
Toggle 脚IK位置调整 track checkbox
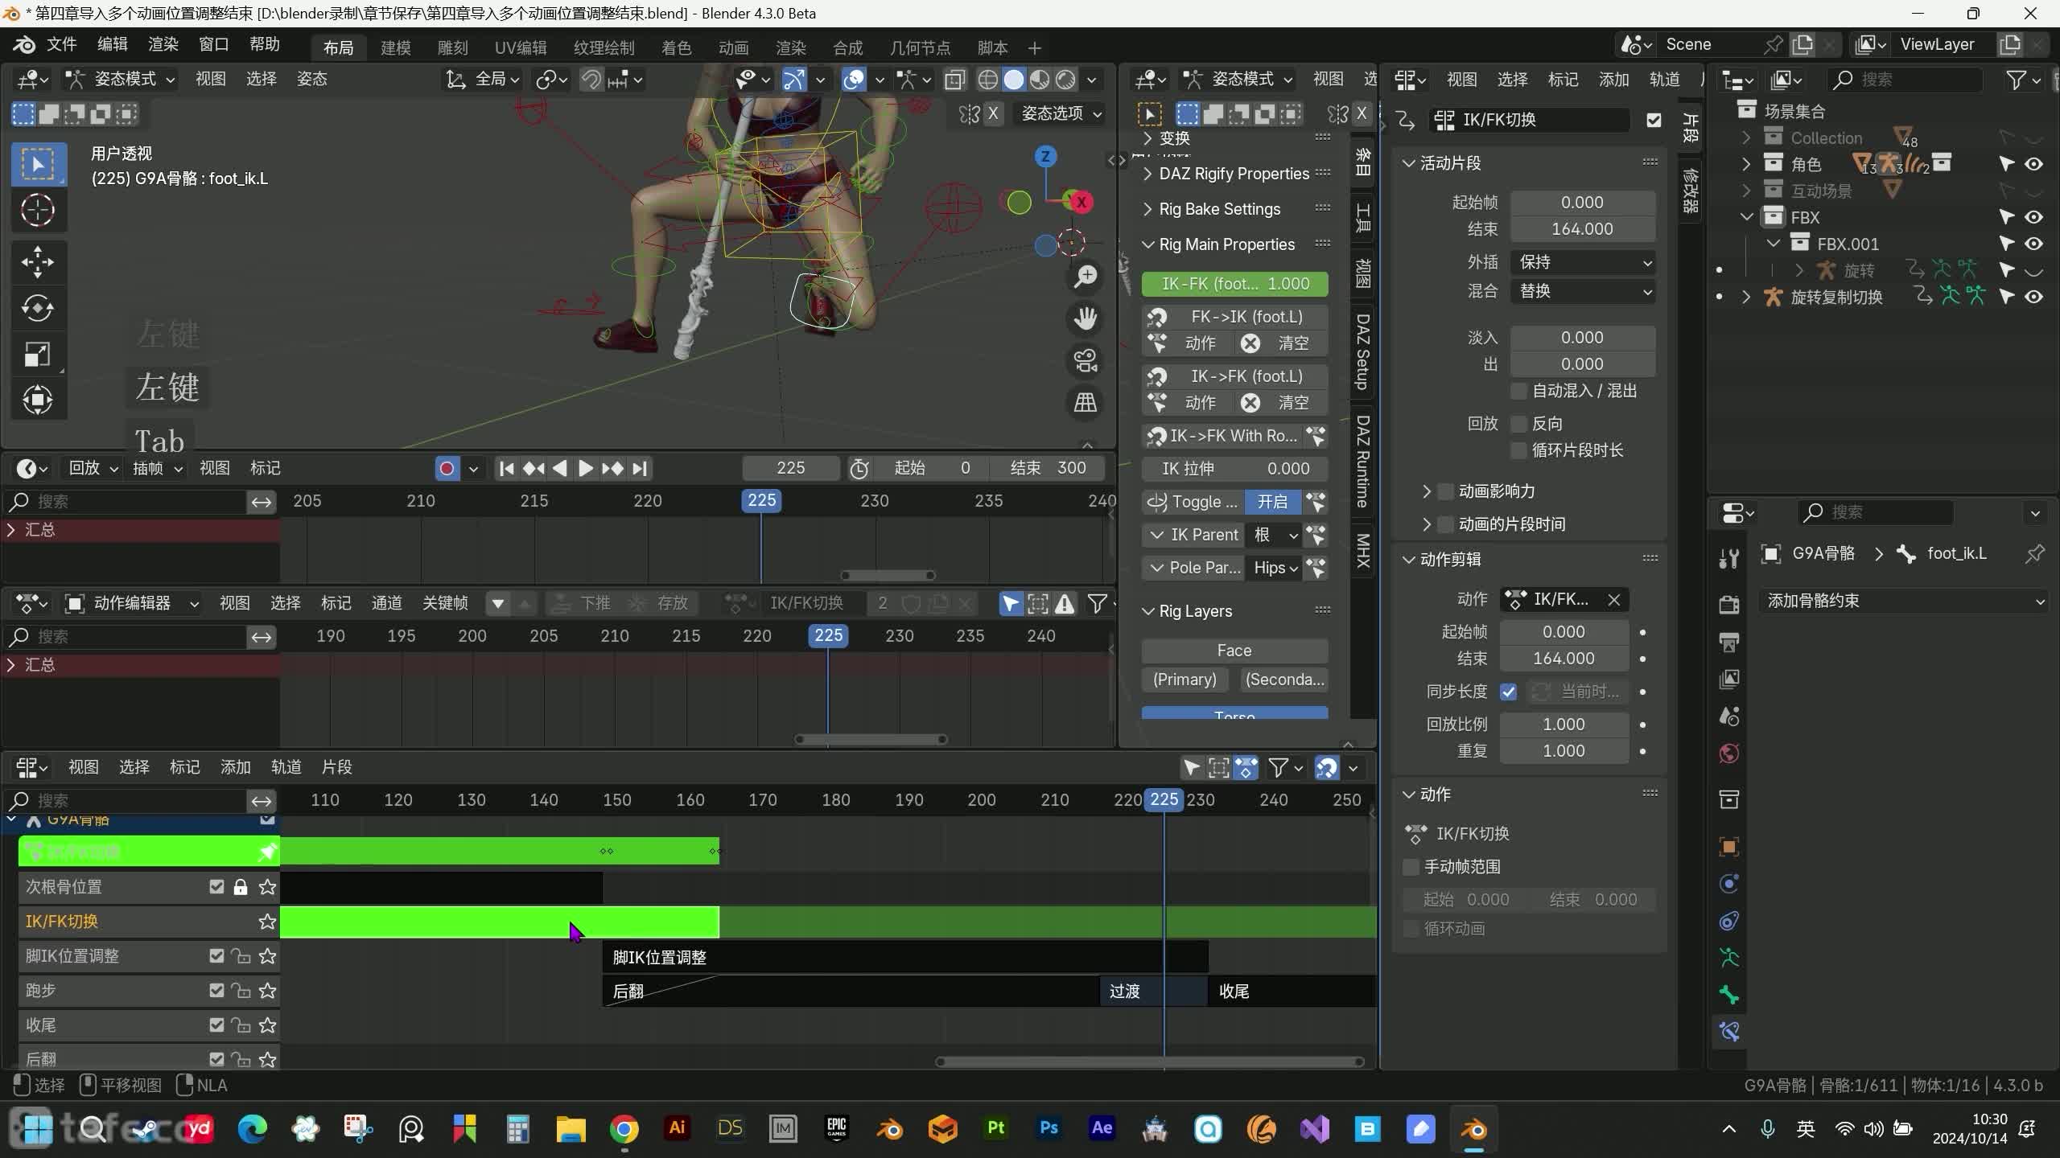(216, 956)
